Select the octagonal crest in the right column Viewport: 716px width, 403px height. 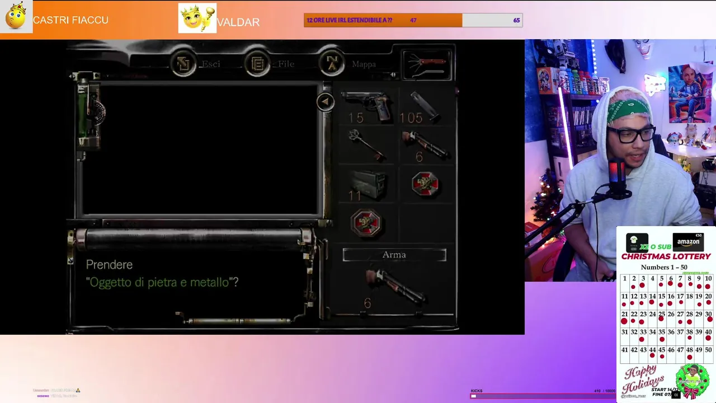425,184
